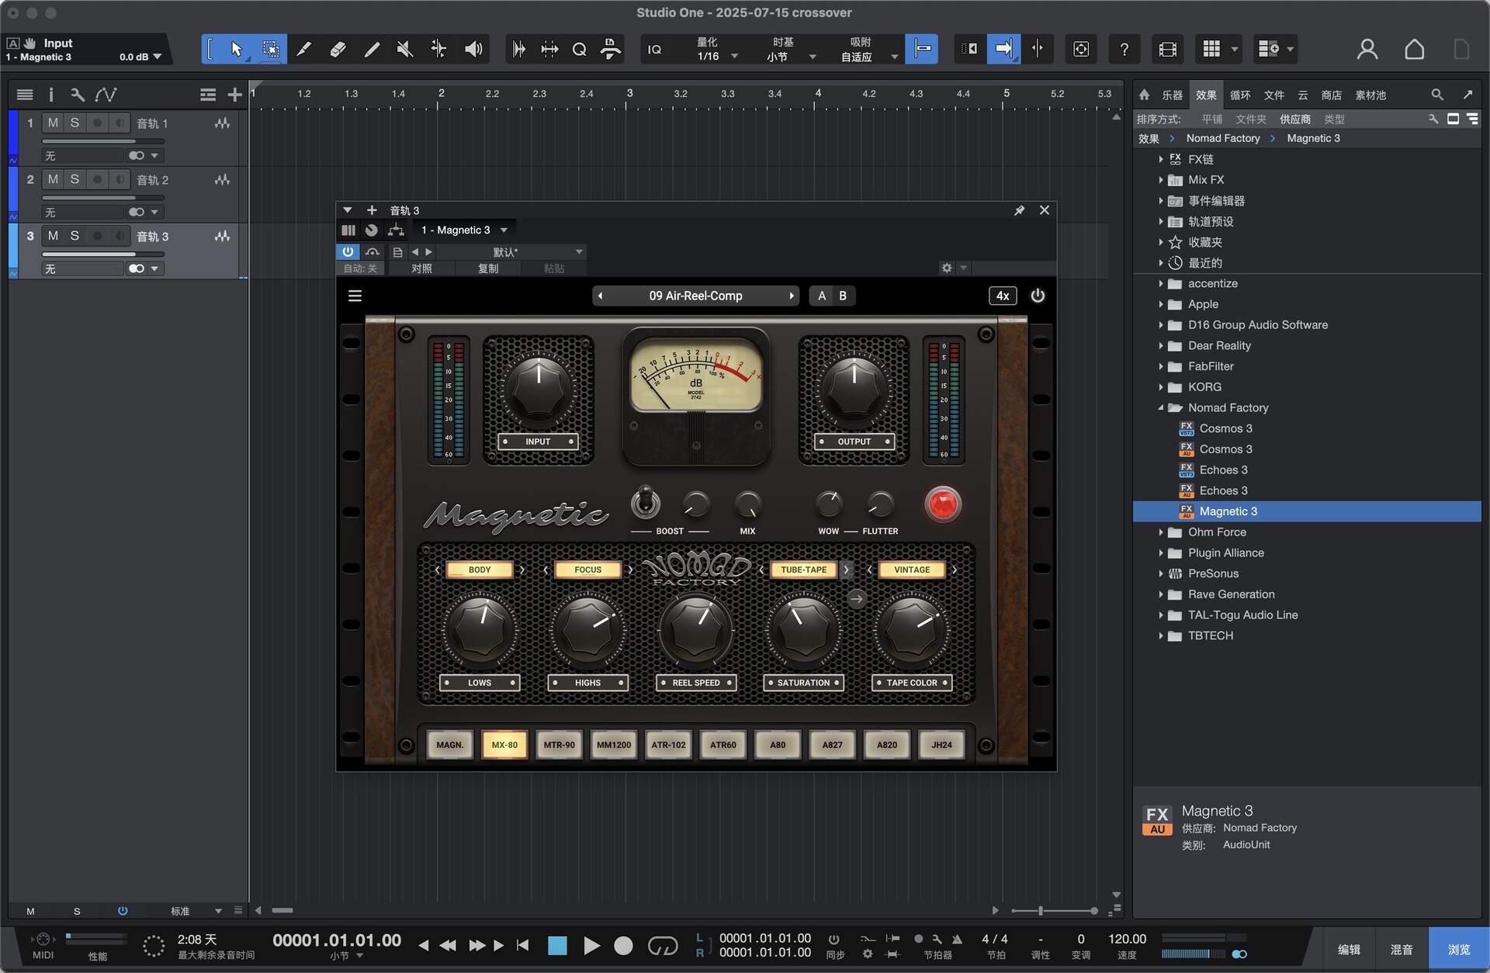Image resolution: width=1490 pixels, height=973 pixels.
Task: Switch to the 乐器 browser tab
Action: coord(1172,95)
